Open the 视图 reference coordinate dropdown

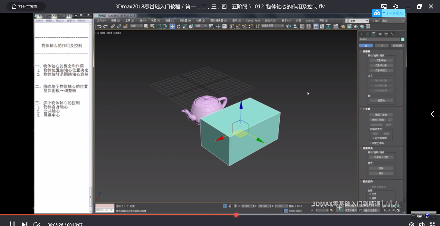pos(201,26)
